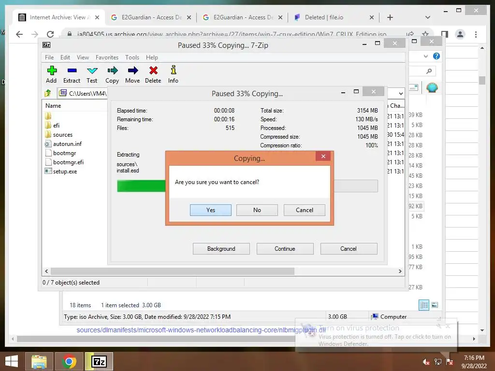Click the Turn on virus protection notification
This screenshot has height=371, width=495.
(376, 336)
